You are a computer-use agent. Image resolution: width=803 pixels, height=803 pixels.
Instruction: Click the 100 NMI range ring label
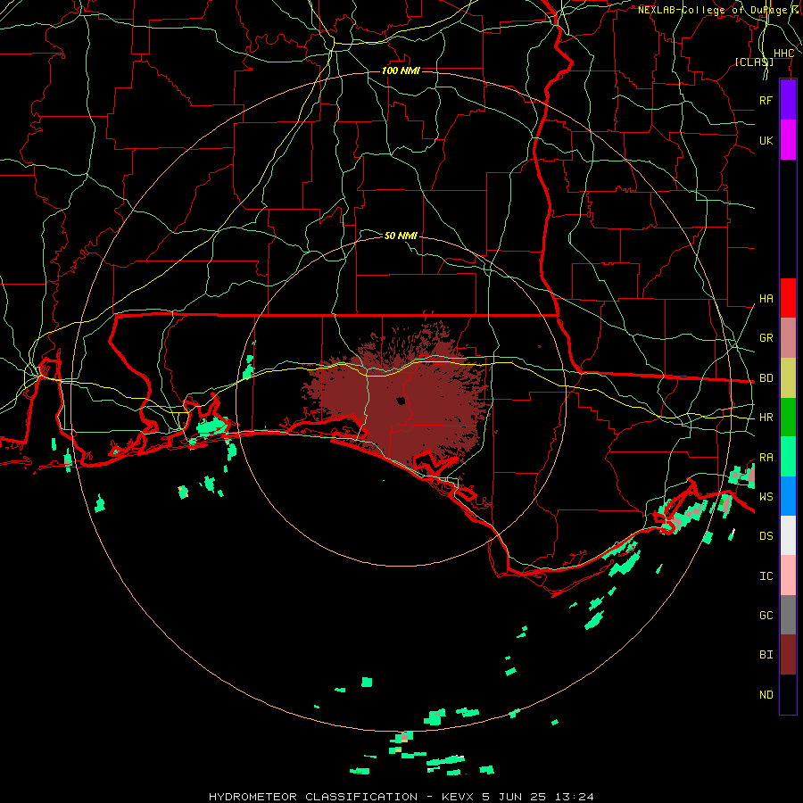pos(401,70)
